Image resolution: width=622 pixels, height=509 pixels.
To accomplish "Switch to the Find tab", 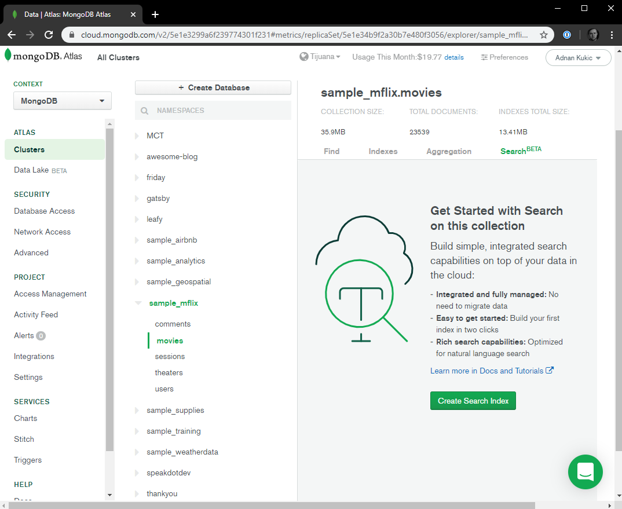I will point(332,151).
